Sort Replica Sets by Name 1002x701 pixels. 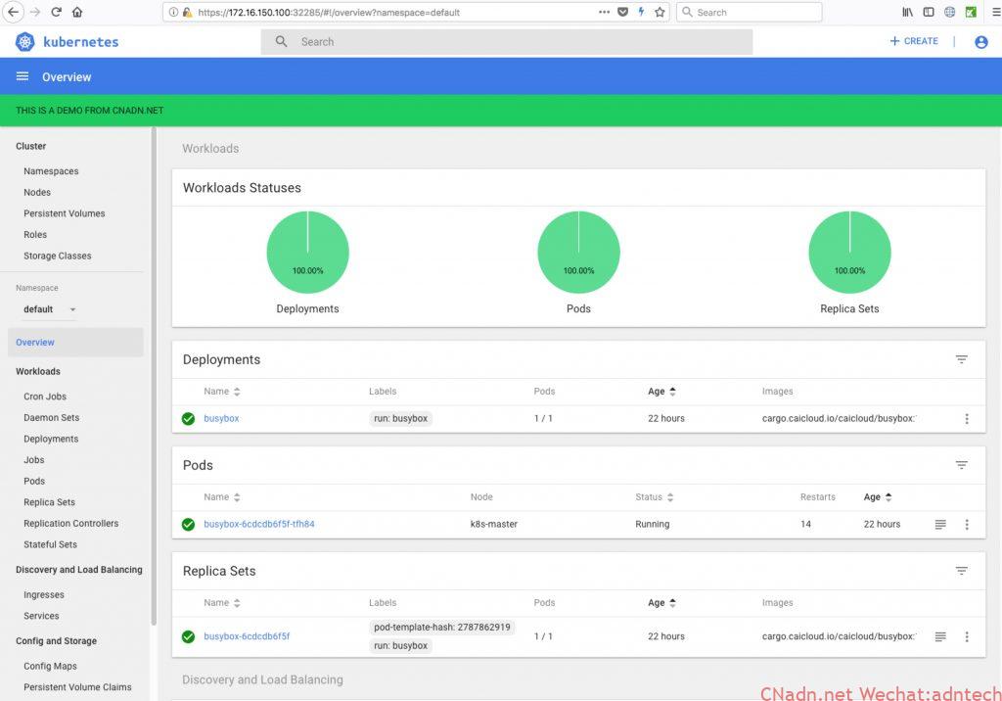[x=222, y=602]
